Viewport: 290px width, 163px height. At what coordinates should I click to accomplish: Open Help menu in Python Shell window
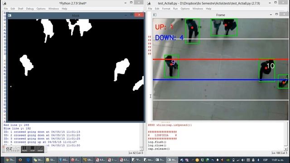tap(64, 9)
